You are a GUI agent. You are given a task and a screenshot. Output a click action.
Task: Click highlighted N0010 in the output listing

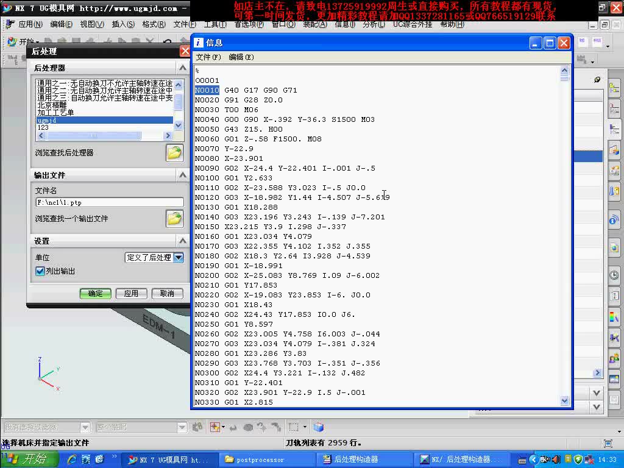[x=207, y=90]
